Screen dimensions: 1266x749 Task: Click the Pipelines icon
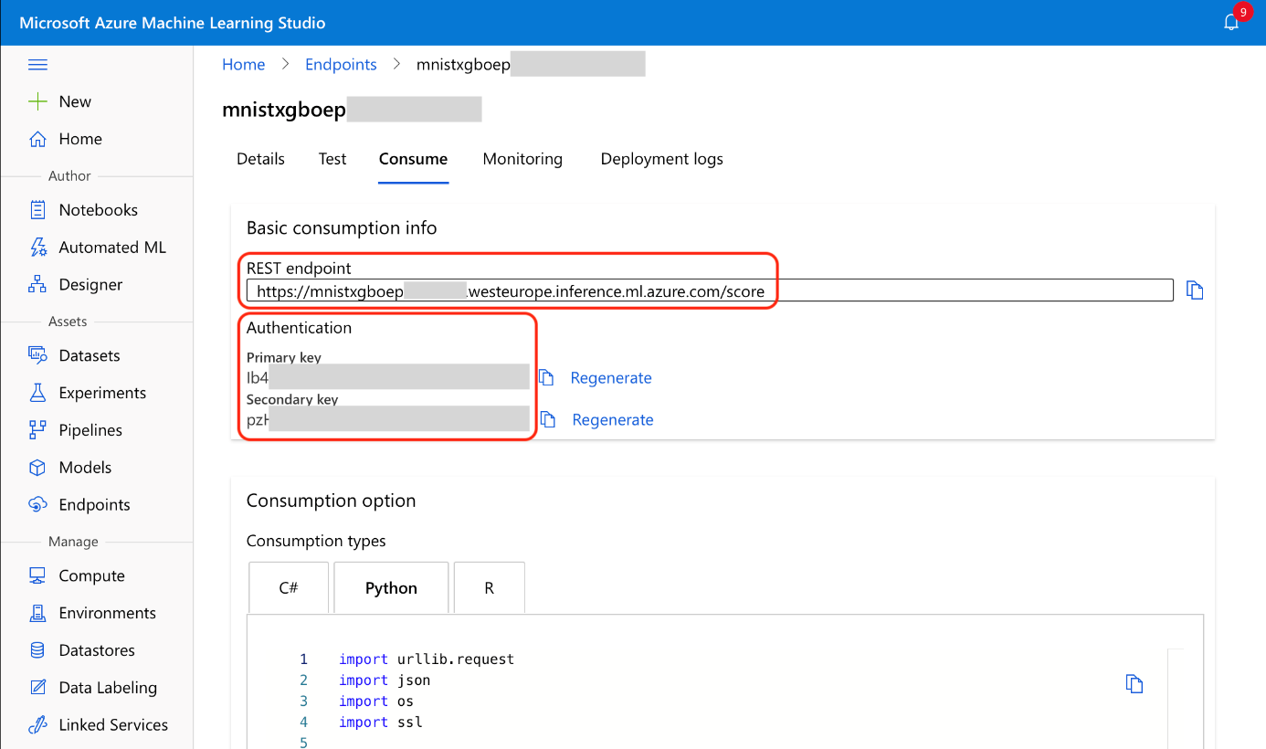(x=37, y=430)
